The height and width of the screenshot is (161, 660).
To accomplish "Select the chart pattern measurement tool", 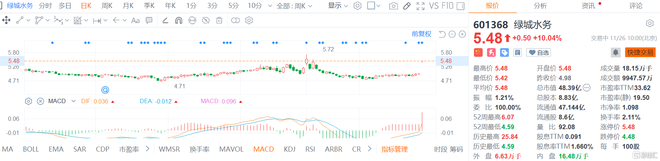I will click(78, 20).
